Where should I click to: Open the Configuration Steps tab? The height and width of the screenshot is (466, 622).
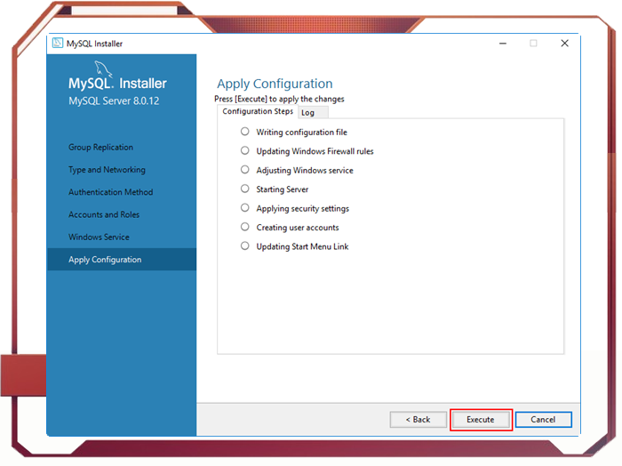pos(258,112)
